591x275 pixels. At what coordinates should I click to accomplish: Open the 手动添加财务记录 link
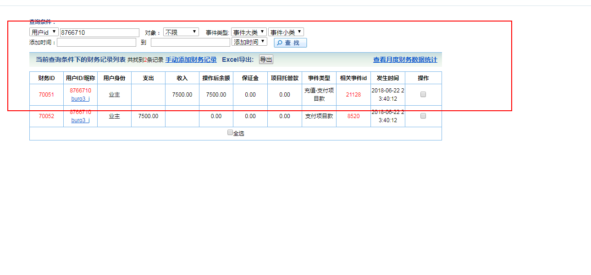[x=191, y=59]
